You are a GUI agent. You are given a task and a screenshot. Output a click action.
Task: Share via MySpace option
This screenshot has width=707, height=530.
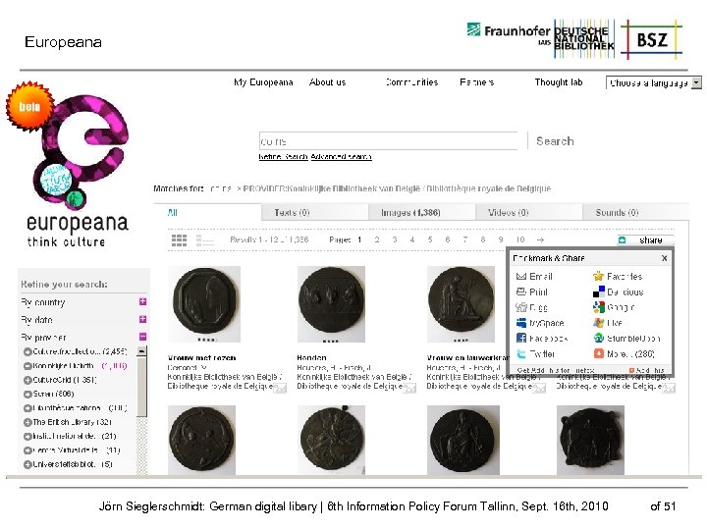[540, 323]
